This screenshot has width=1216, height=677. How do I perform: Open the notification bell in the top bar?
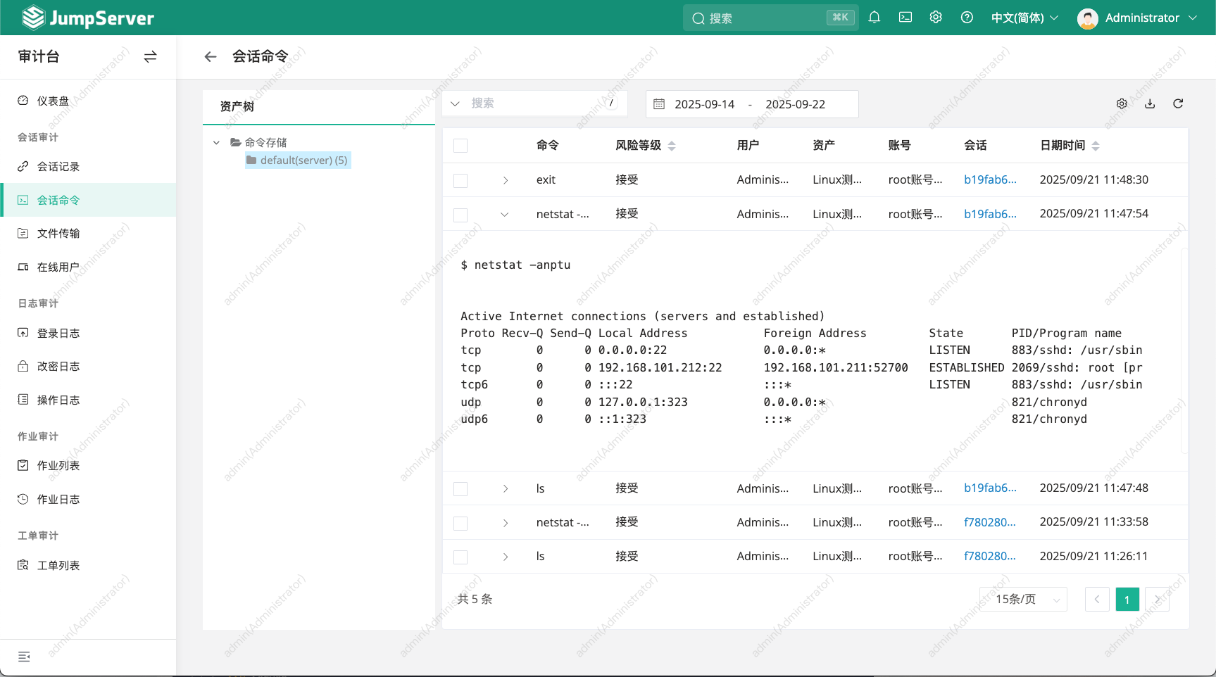pyautogui.click(x=874, y=17)
